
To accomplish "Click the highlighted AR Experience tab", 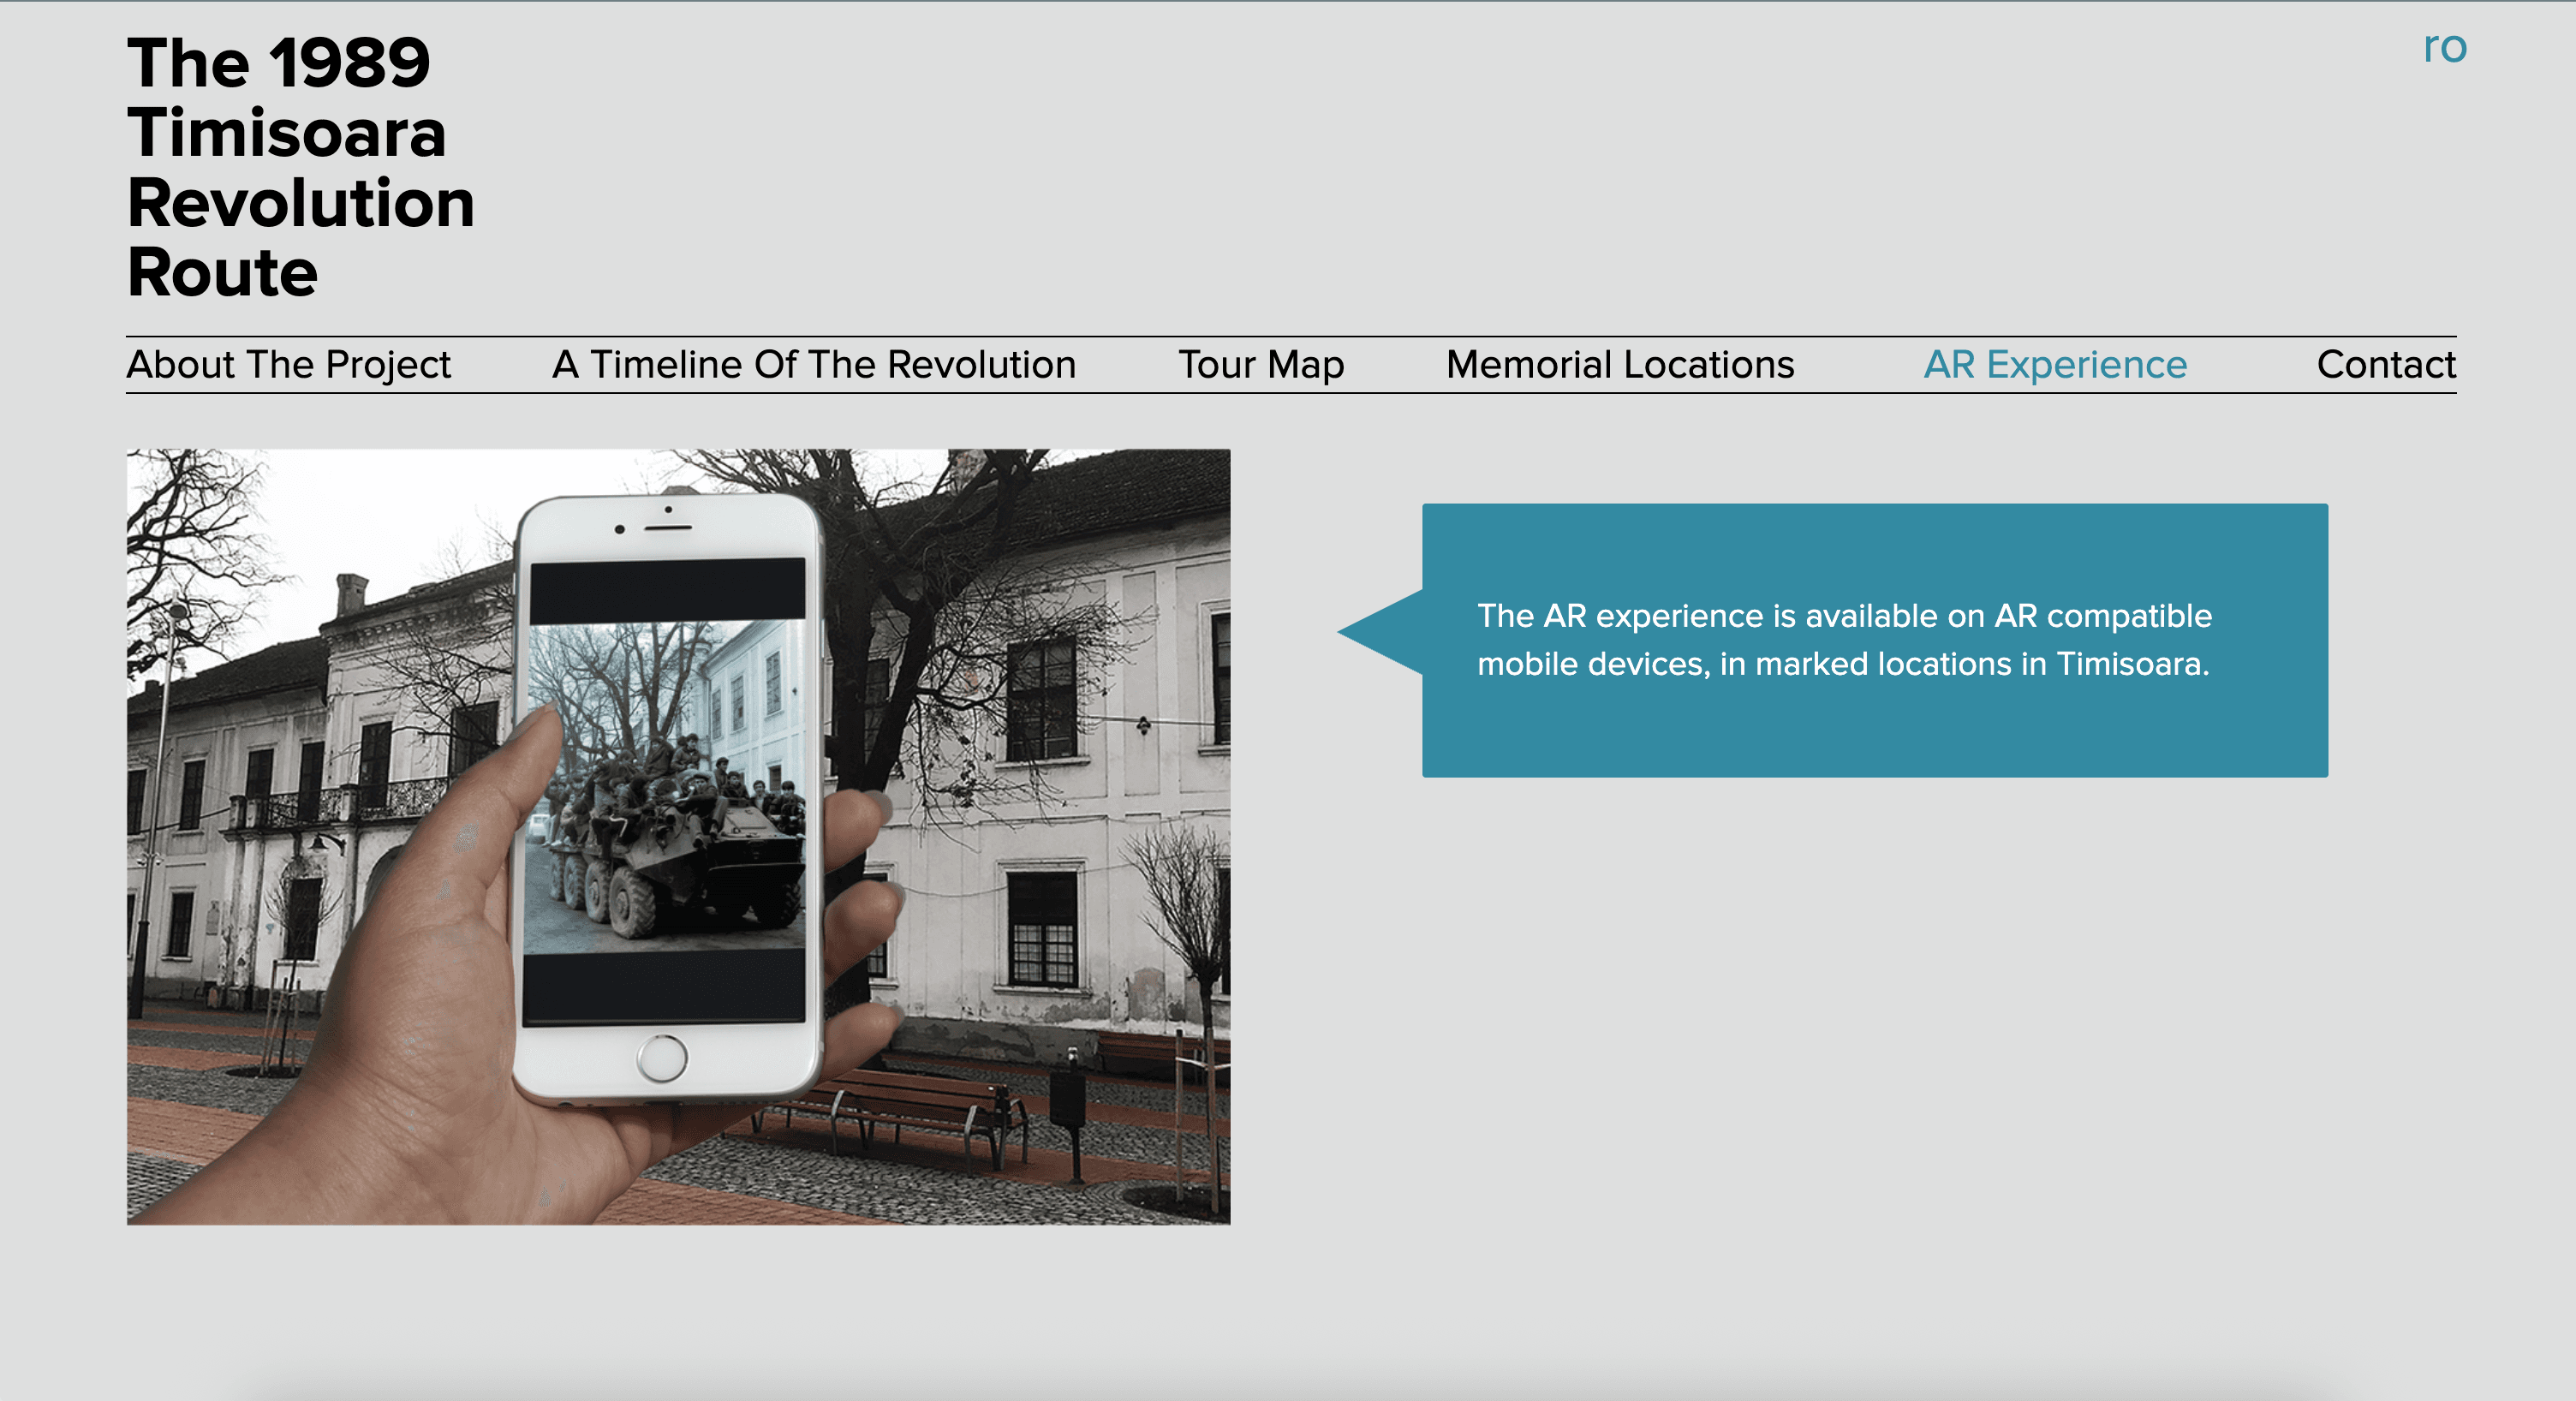I will [x=2054, y=365].
